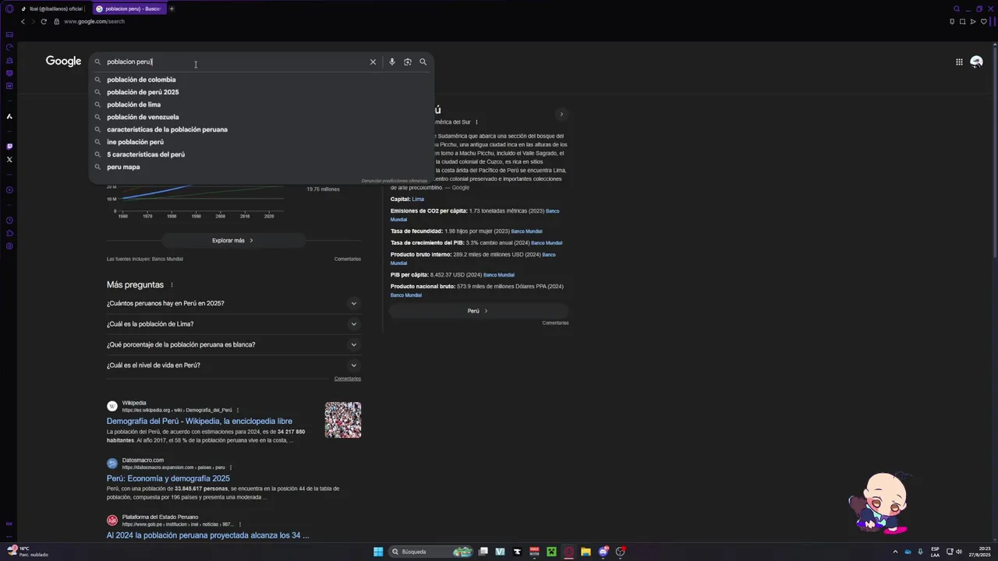Viewport: 998px width, 561px height.
Task: Open volume control in system tray
Action: point(959,552)
